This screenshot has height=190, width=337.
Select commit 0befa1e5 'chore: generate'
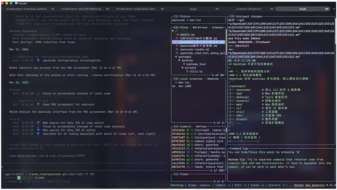(198, 145)
